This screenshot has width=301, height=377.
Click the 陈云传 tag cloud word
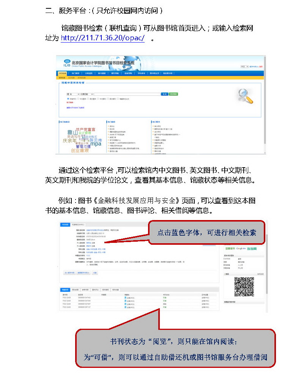[x=96, y=140]
